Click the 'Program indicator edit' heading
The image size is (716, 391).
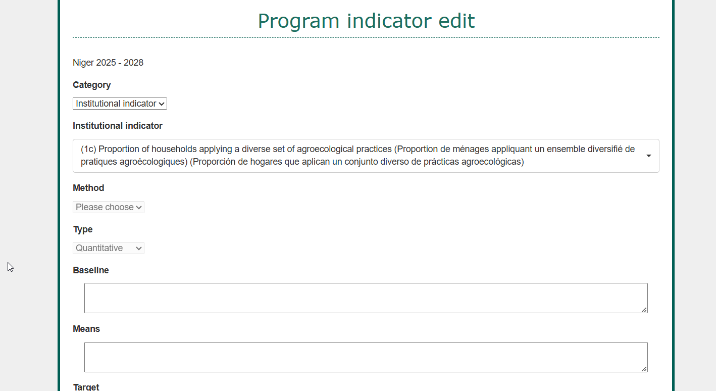(366, 21)
